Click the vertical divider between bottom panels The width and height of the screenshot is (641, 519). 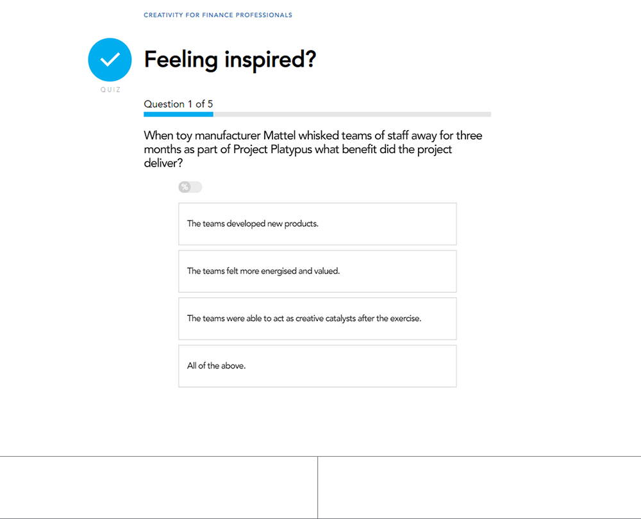317,488
